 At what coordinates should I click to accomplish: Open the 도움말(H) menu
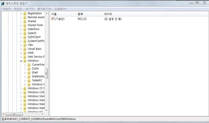60,9
